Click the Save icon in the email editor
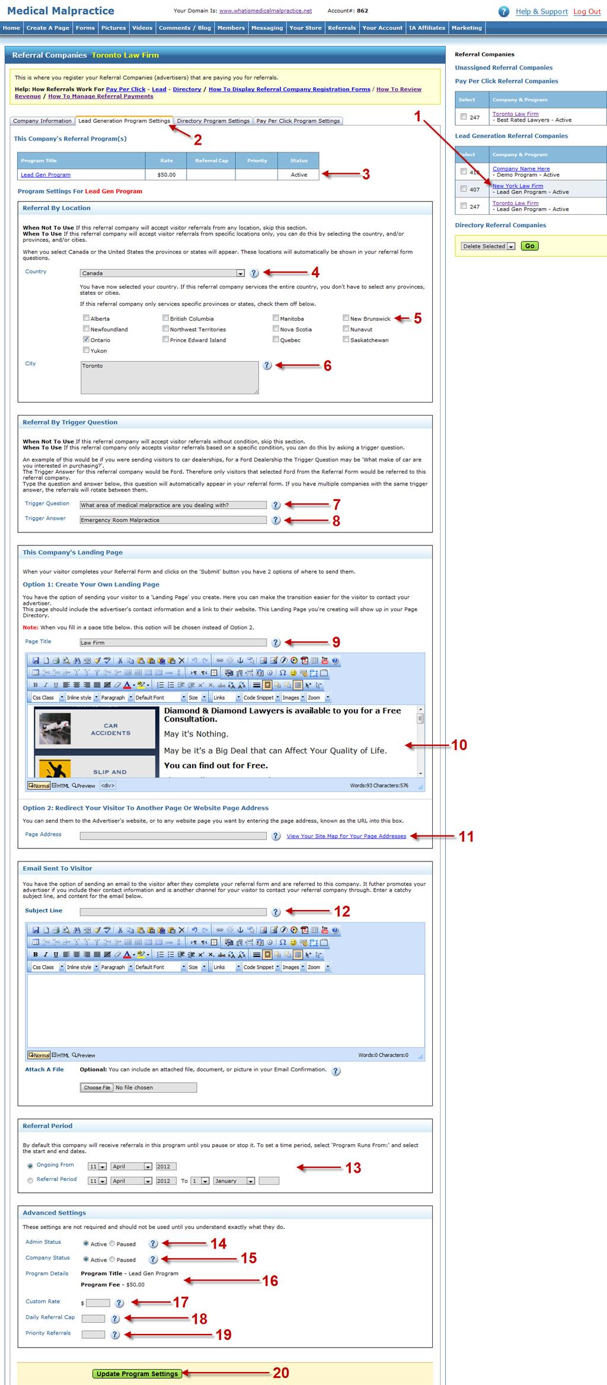This screenshot has width=607, height=1385. click(36, 930)
